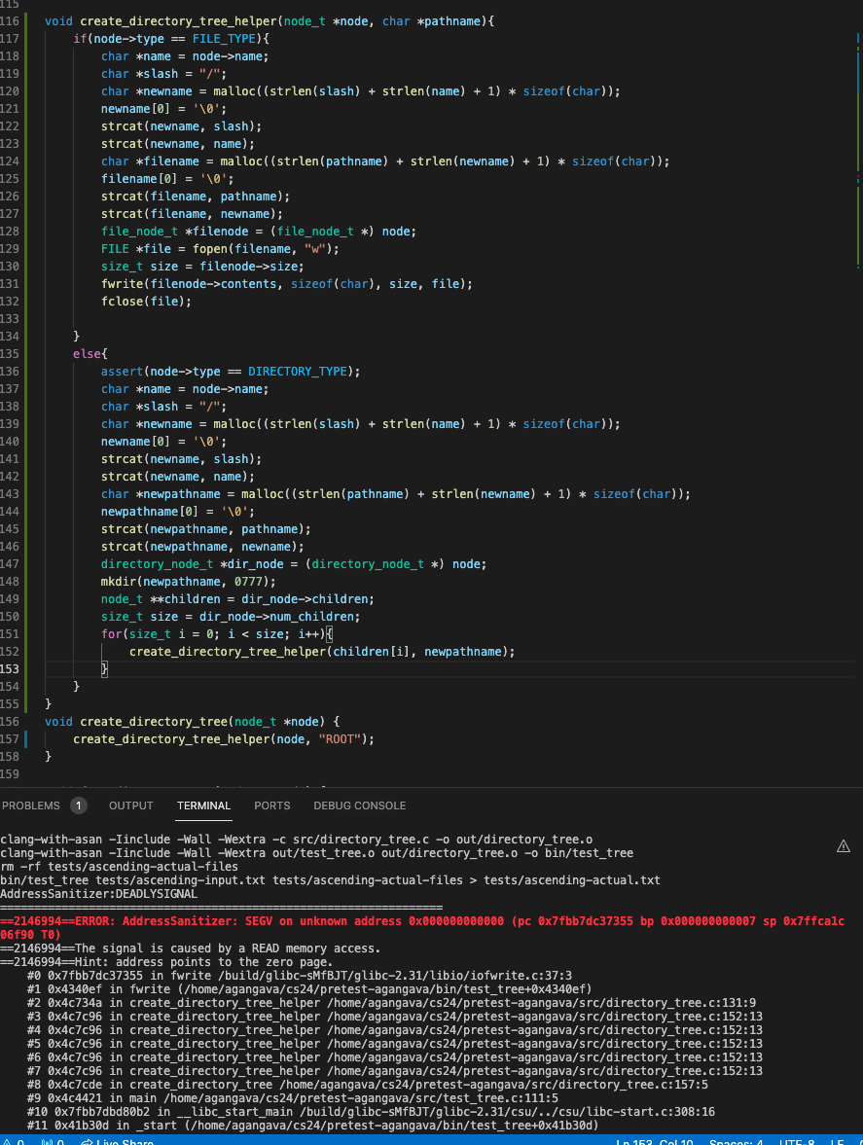Open indentation options via Spaces: 4
This screenshot has width=863, height=1145.
point(736,1142)
